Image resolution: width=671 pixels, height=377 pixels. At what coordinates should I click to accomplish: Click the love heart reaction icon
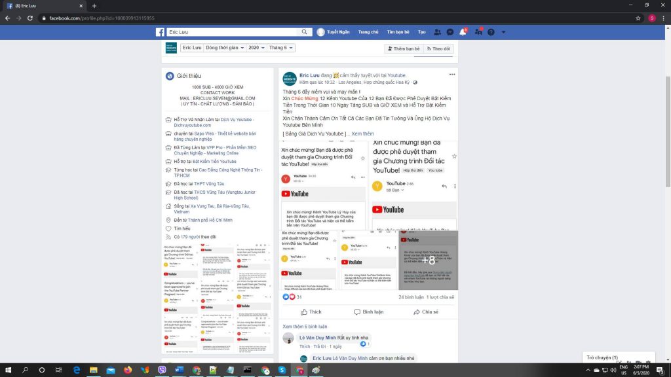[x=292, y=296]
